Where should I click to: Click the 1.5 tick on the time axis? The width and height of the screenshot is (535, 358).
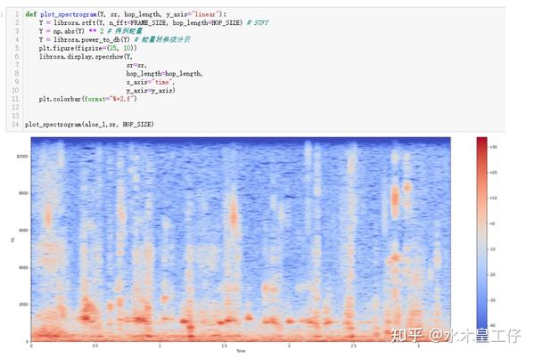tap(224, 346)
